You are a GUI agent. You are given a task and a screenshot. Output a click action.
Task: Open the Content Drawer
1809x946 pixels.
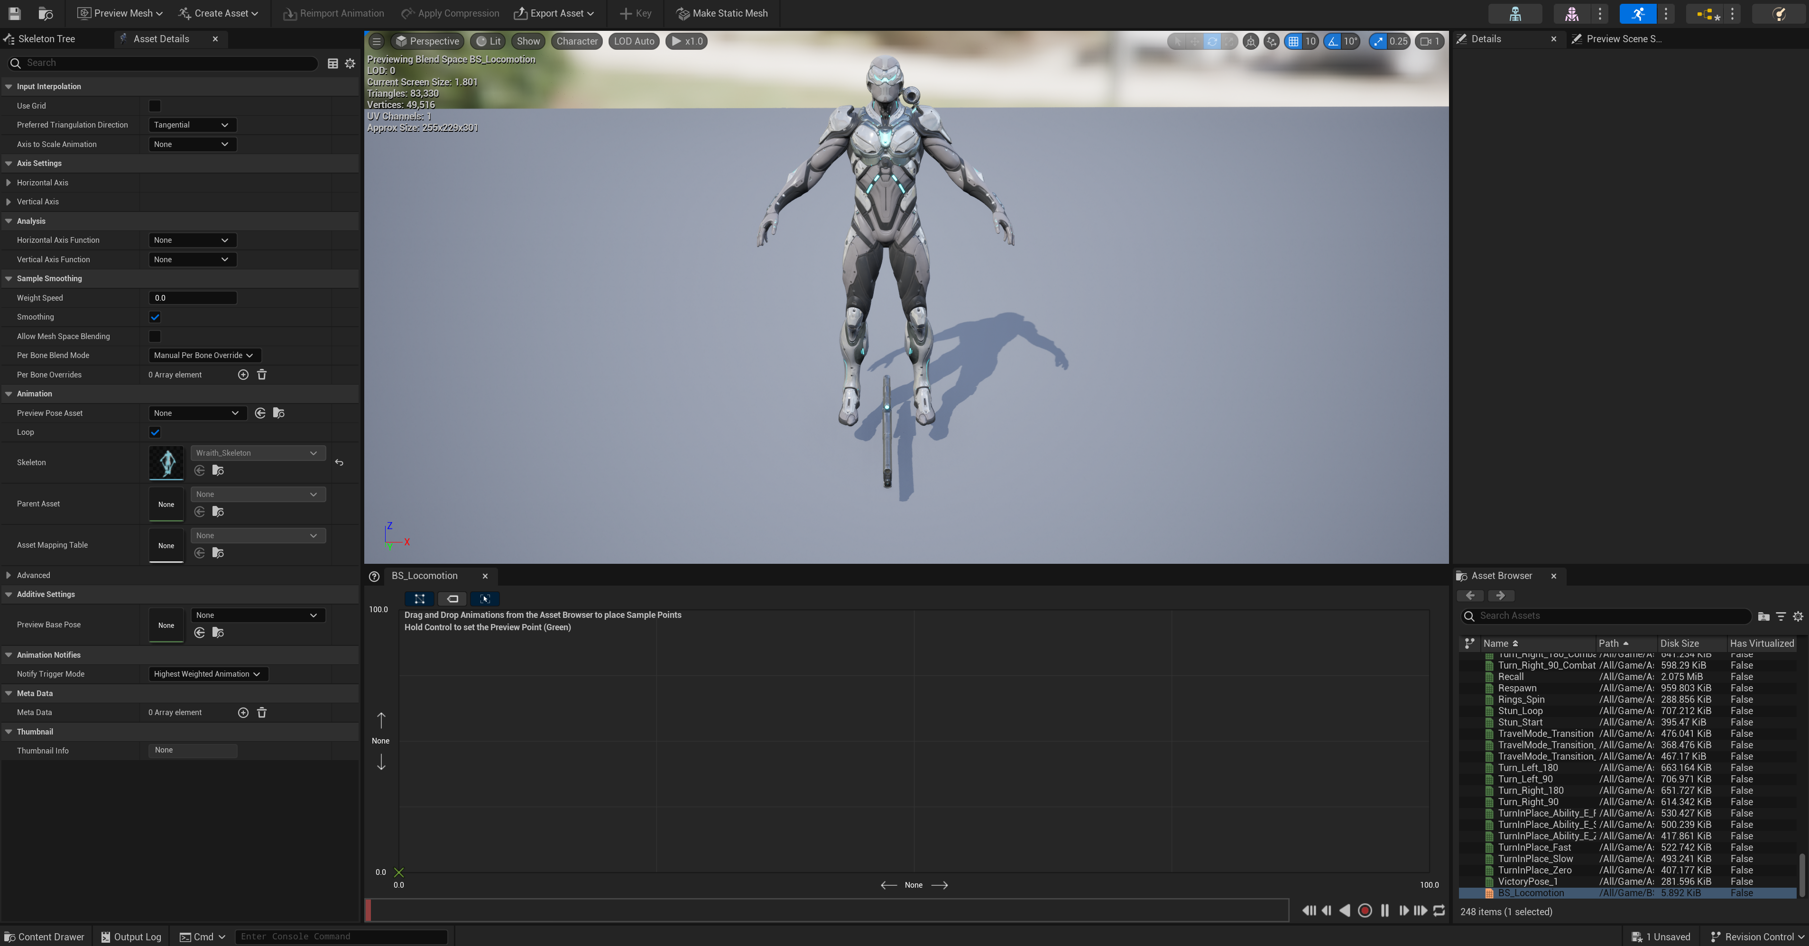tap(44, 937)
